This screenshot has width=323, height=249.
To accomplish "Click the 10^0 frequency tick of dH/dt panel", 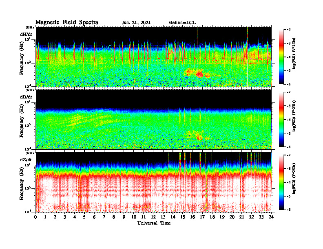I will click(28, 63).
